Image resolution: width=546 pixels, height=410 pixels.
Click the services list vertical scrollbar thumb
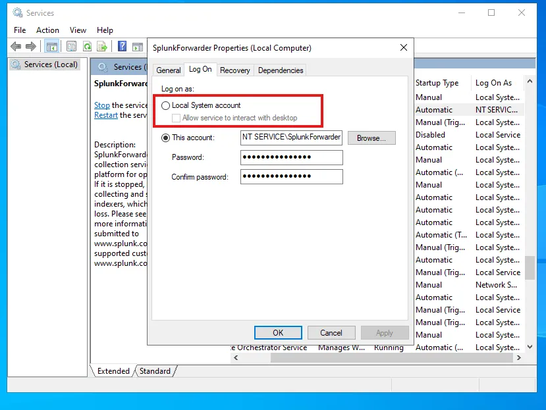click(529, 267)
